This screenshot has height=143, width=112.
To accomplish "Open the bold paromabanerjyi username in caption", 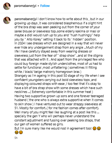I will click(26, 19).
